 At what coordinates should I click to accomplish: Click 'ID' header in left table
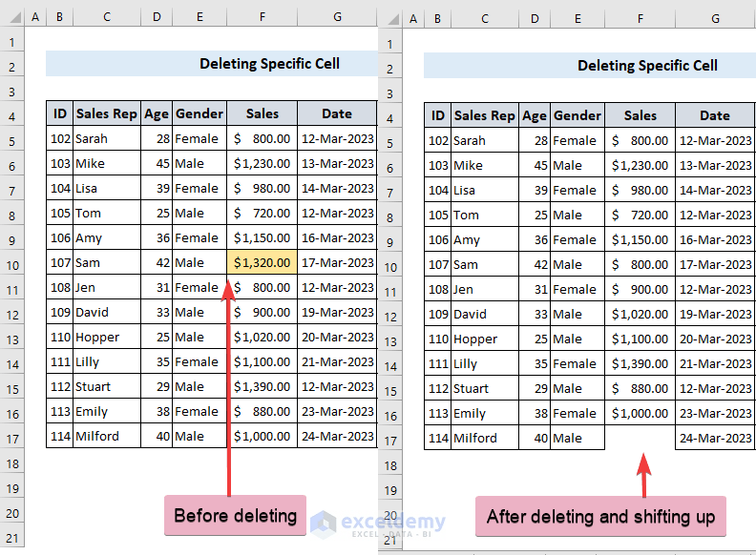pyautogui.click(x=60, y=113)
